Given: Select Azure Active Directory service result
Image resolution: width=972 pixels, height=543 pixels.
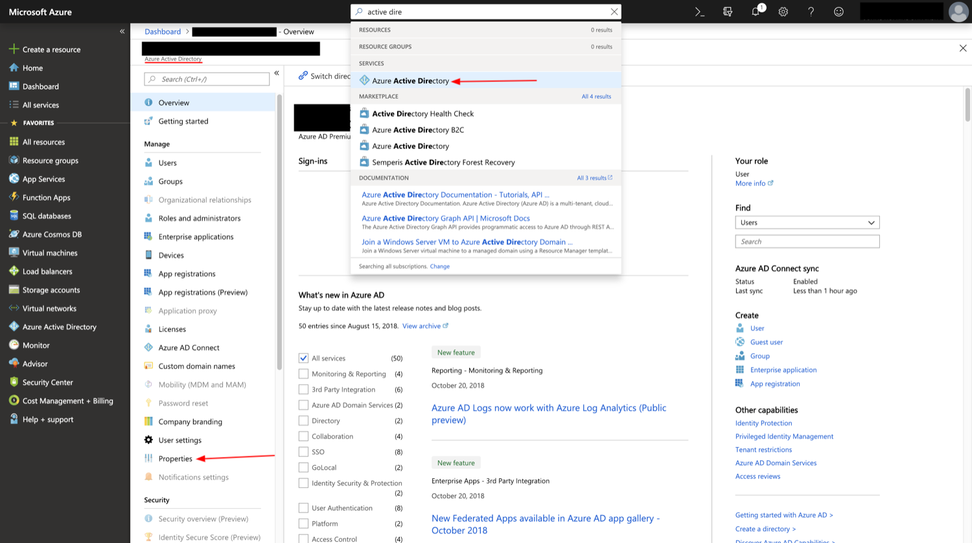Looking at the screenshot, I should (486, 80).
